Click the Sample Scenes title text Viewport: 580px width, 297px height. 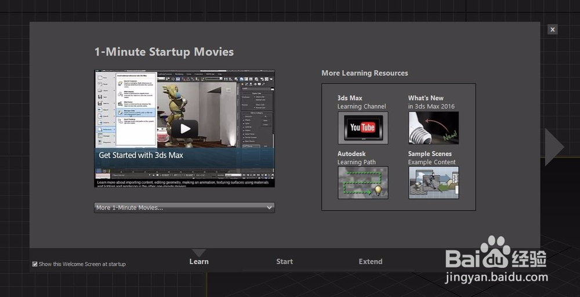click(430, 154)
